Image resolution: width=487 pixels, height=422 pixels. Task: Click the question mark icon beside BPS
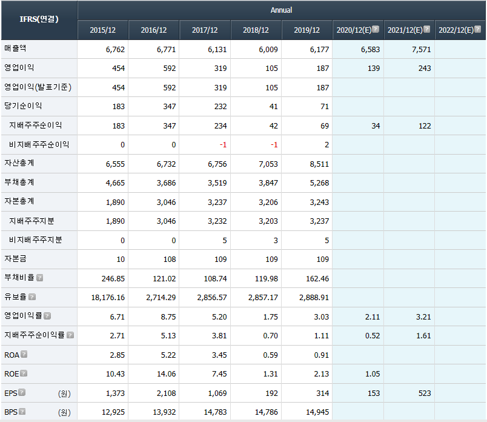tap(22, 412)
